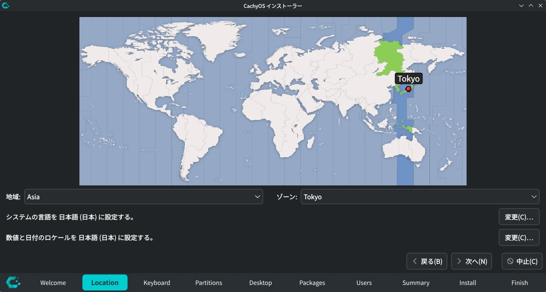The height and width of the screenshot is (292, 546).
Task: Select the Desktop step tab
Action: [260, 283]
